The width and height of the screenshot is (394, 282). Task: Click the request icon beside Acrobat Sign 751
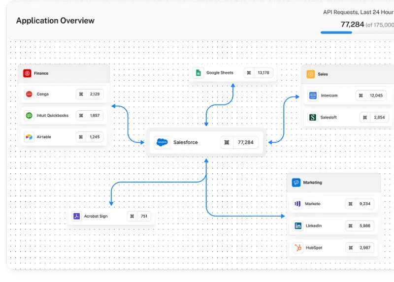coord(132,216)
